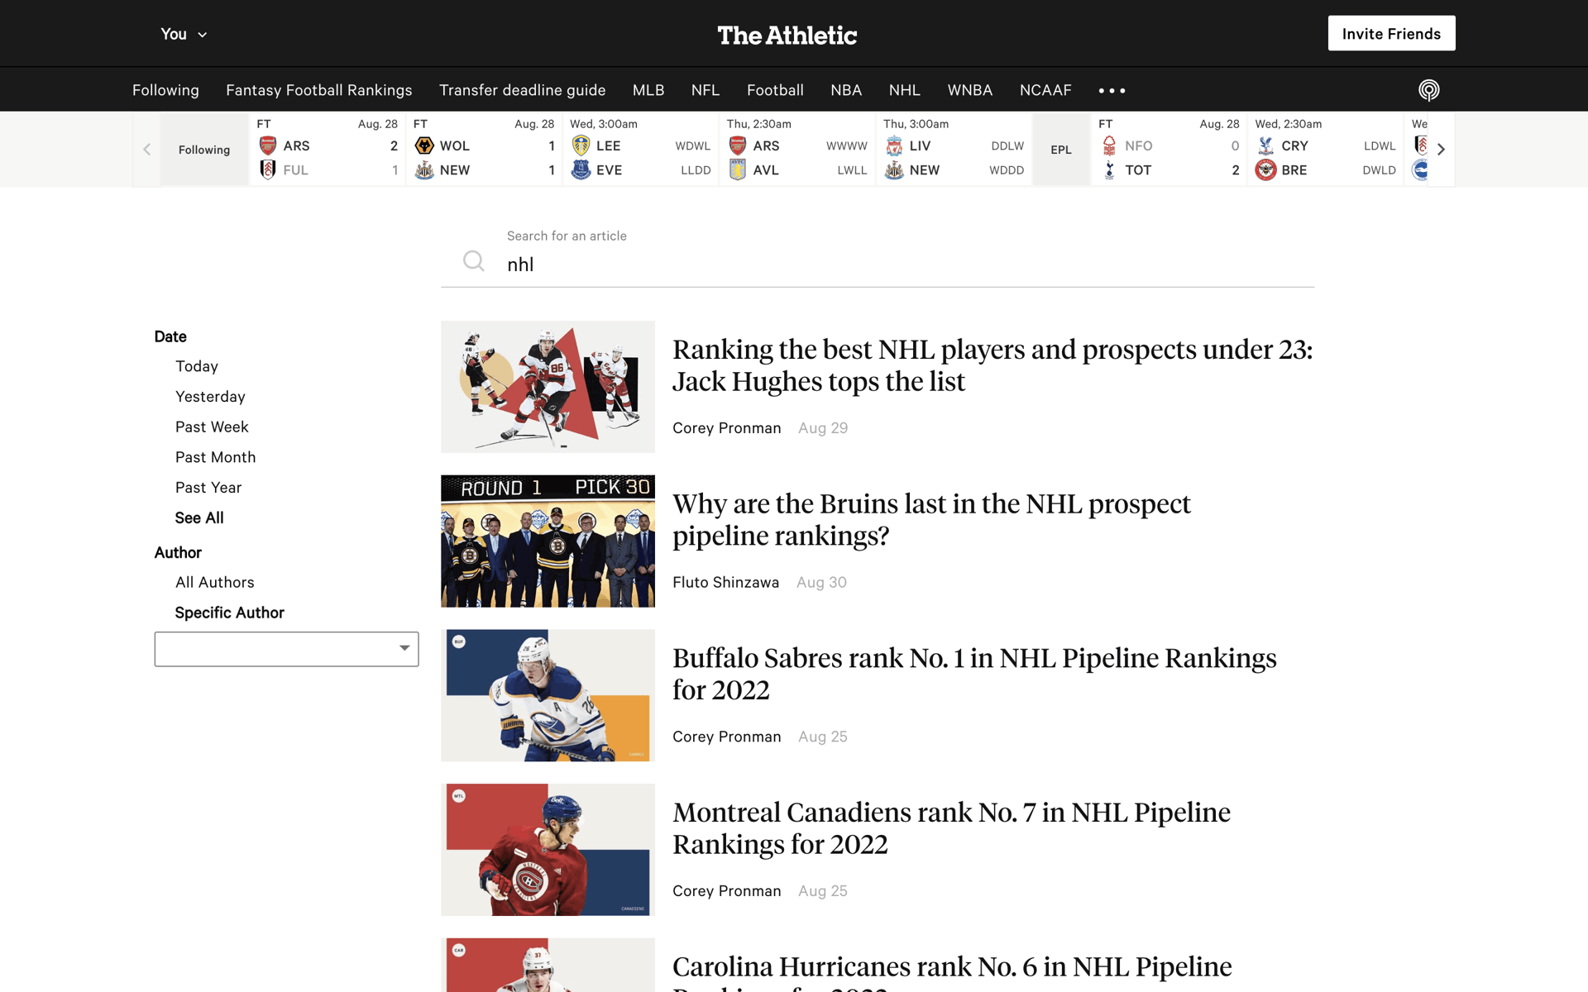Viewport: 1588px width, 992px height.
Task: Click the Everton crest in the scoreboard
Action: click(x=581, y=169)
